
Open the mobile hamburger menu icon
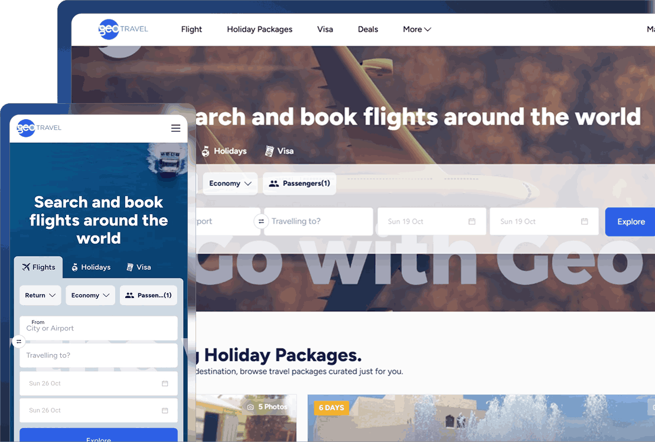[x=176, y=128]
